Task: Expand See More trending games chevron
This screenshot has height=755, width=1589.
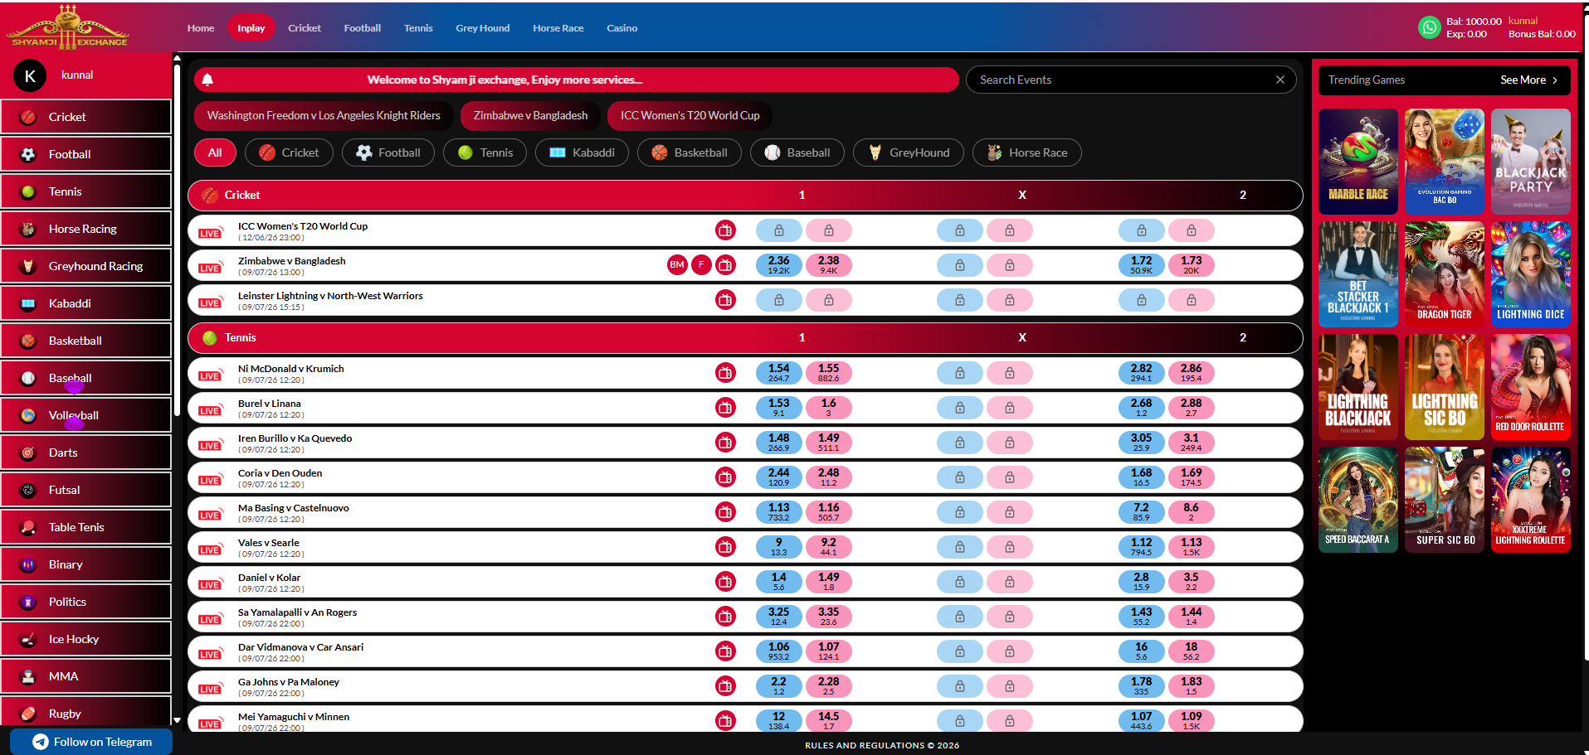Action: 1555,80
